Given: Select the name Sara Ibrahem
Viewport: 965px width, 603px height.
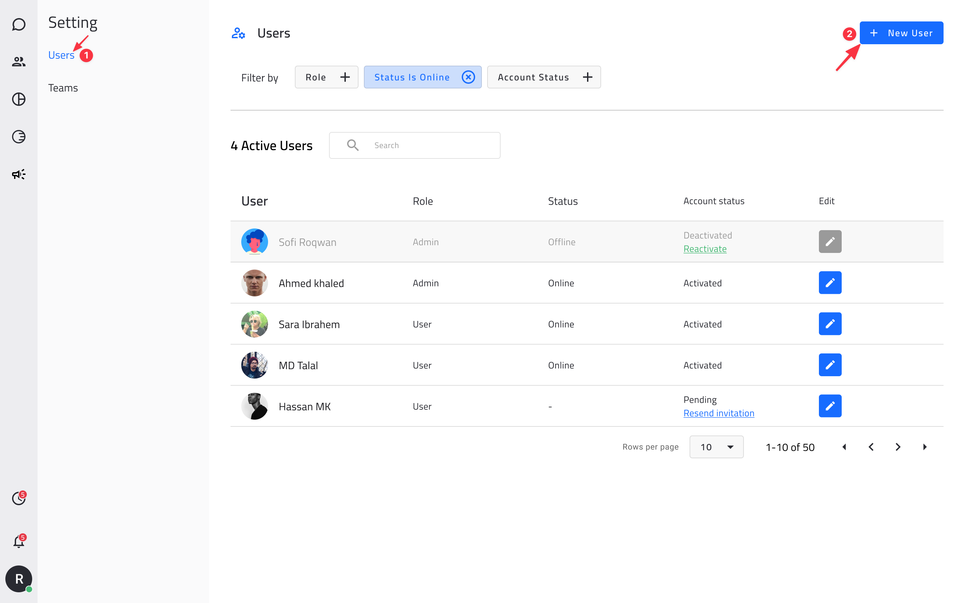Looking at the screenshot, I should [309, 324].
